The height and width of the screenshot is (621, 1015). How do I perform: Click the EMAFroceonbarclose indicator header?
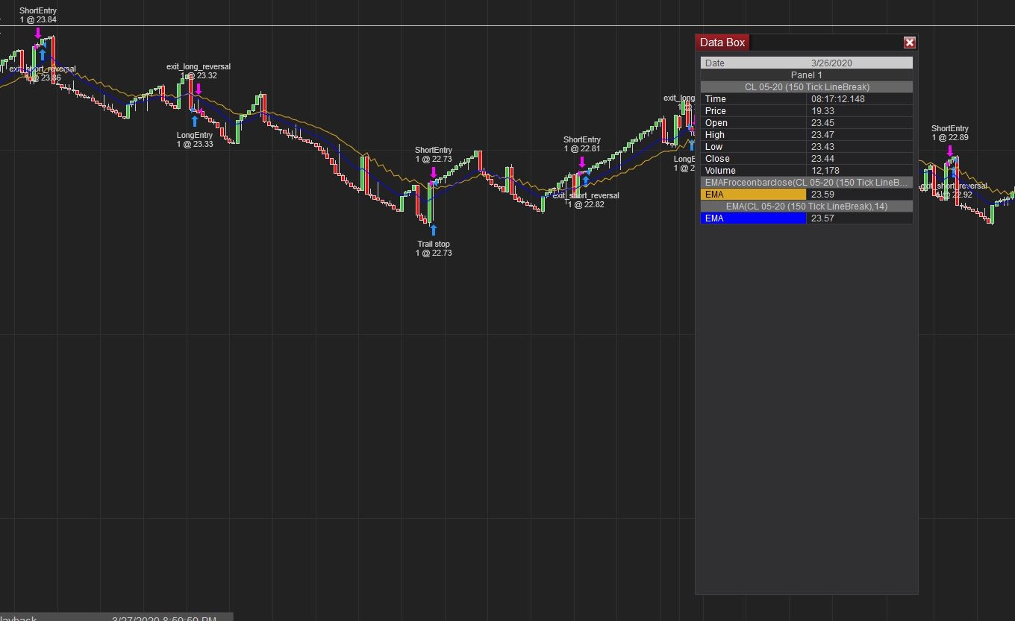[x=807, y=183]
